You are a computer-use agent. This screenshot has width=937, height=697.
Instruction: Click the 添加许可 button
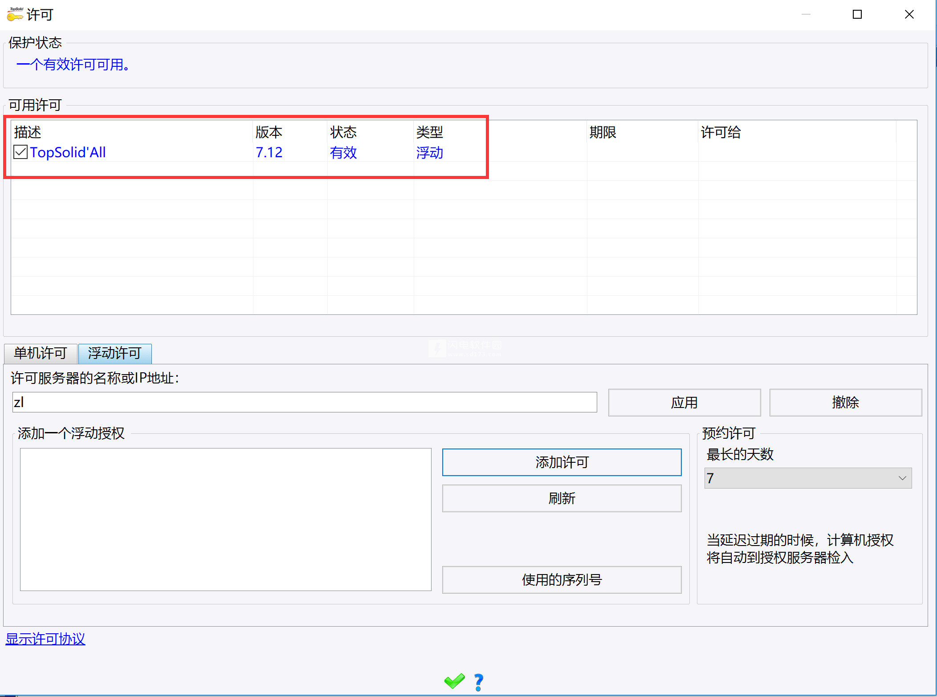(x=562, y=462)
